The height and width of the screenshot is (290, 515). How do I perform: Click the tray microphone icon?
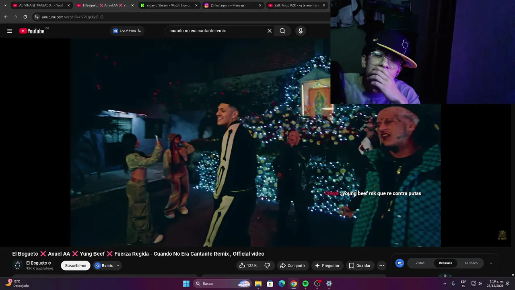point(453,284)
